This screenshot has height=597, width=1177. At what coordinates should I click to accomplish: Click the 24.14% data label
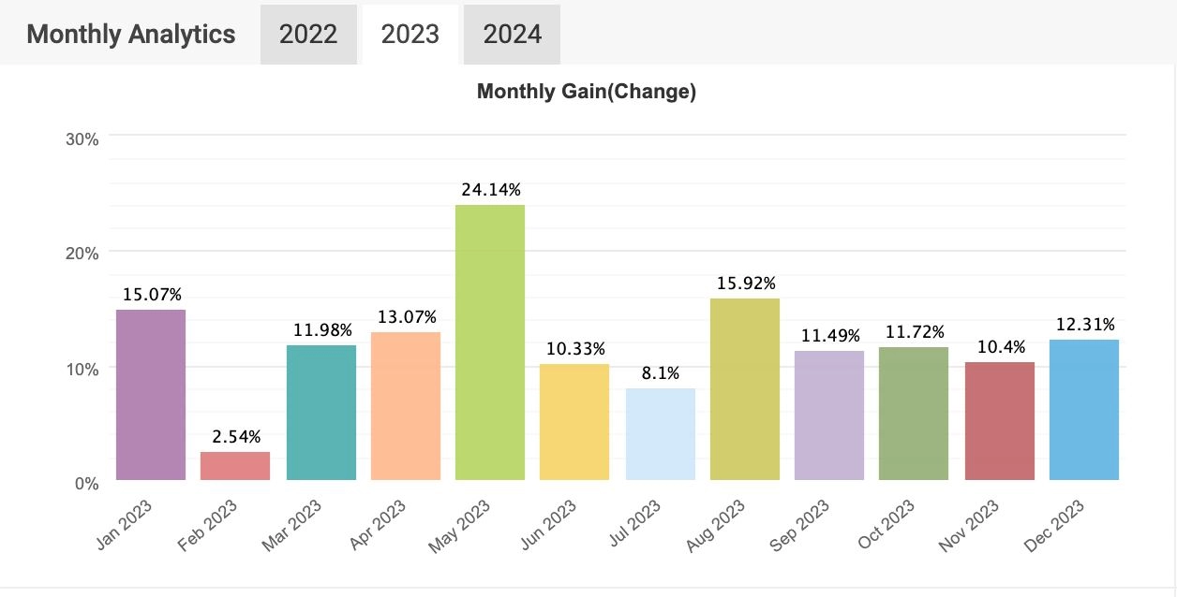click(492, 190)
